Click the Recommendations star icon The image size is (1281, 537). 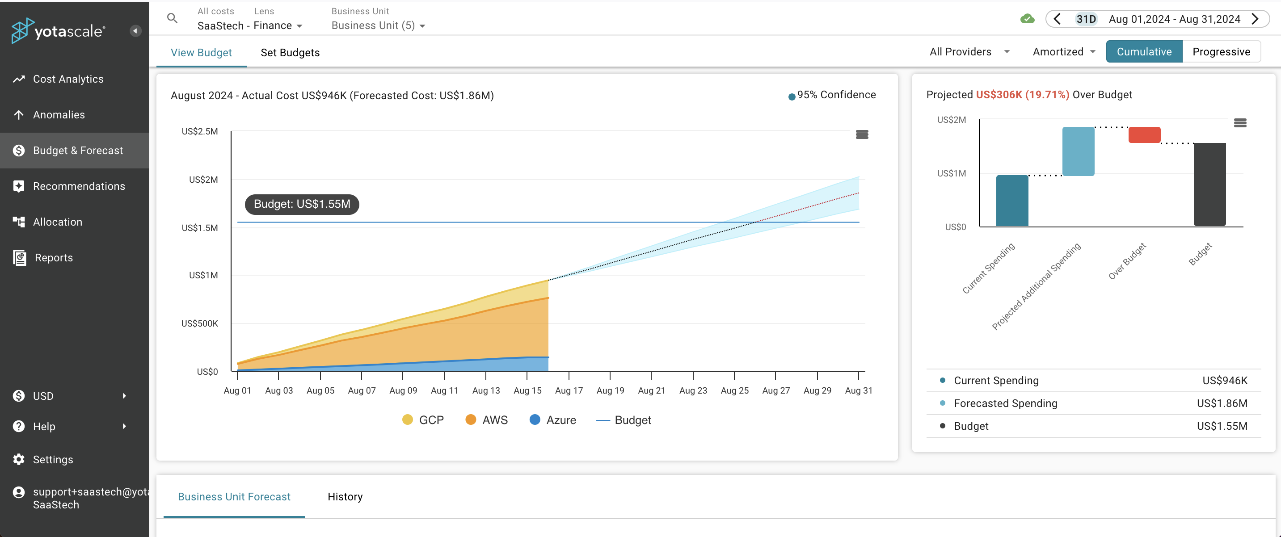point(19,186)
